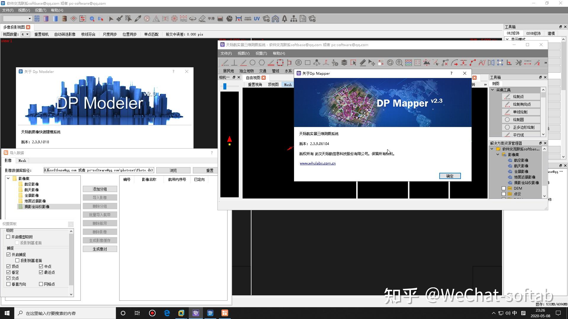Enable the 开启模型吸附 checkbox
This screenshot has height=319, width=568.
tap(8, 237)
